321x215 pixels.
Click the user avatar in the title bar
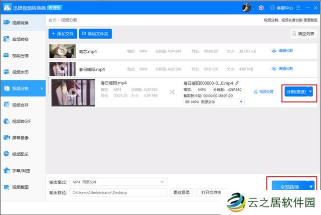tap(246, 8)
